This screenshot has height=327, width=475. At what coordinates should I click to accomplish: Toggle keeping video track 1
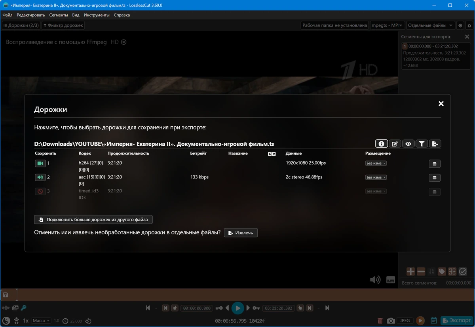pos(40,163)
